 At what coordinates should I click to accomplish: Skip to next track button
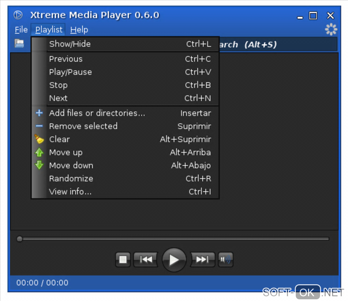tap(202, 259)
